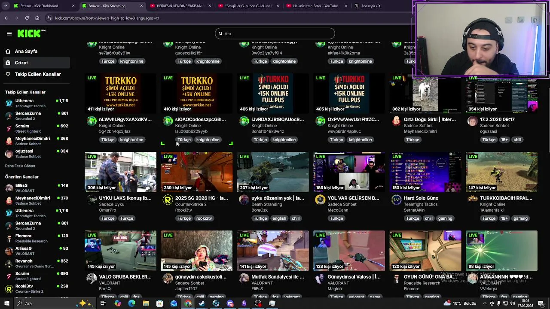
Task: Switch to the Halimiz İtten Beter YouTube tab
Action: tap(318, 6)
